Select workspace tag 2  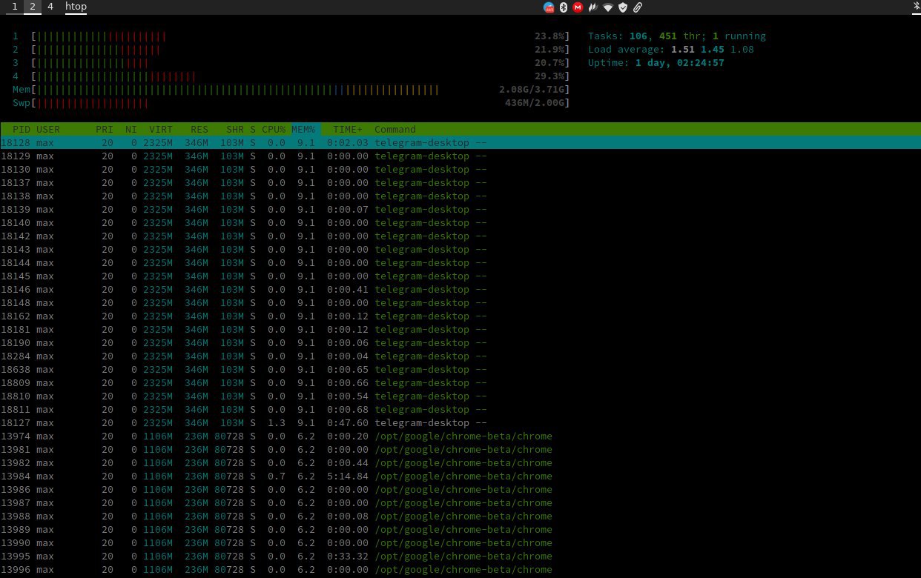coord(33,7)
